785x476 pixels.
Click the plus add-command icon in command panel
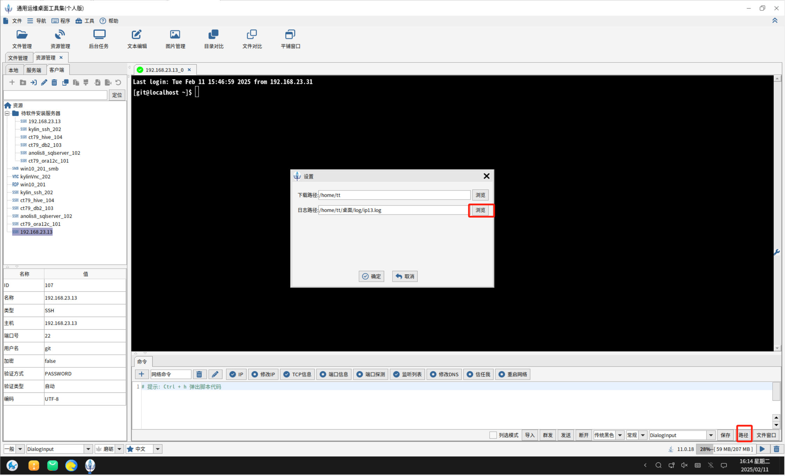pyautogui.click(x=141, y=374)
